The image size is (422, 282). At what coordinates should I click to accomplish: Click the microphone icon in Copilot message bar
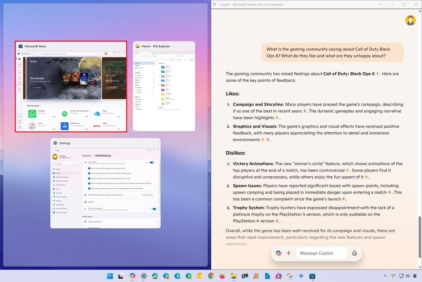pyautogui.click(x=354, y=253)
